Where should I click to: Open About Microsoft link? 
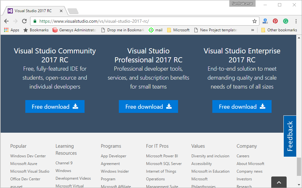point(250,164)
